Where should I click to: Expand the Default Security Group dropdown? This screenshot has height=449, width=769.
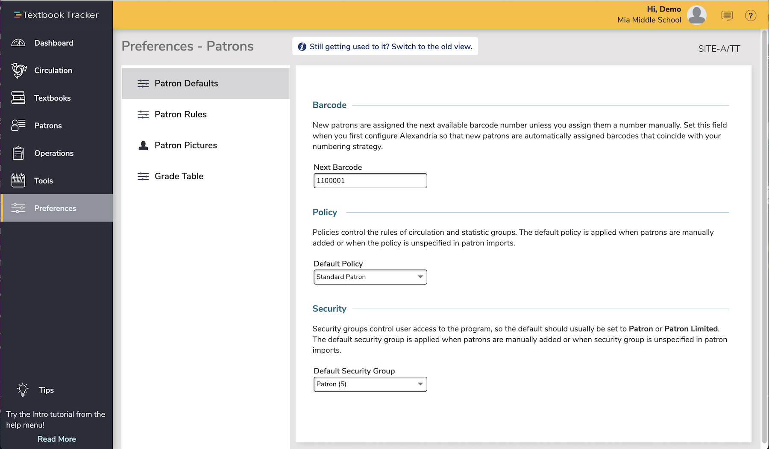point(370,384)
